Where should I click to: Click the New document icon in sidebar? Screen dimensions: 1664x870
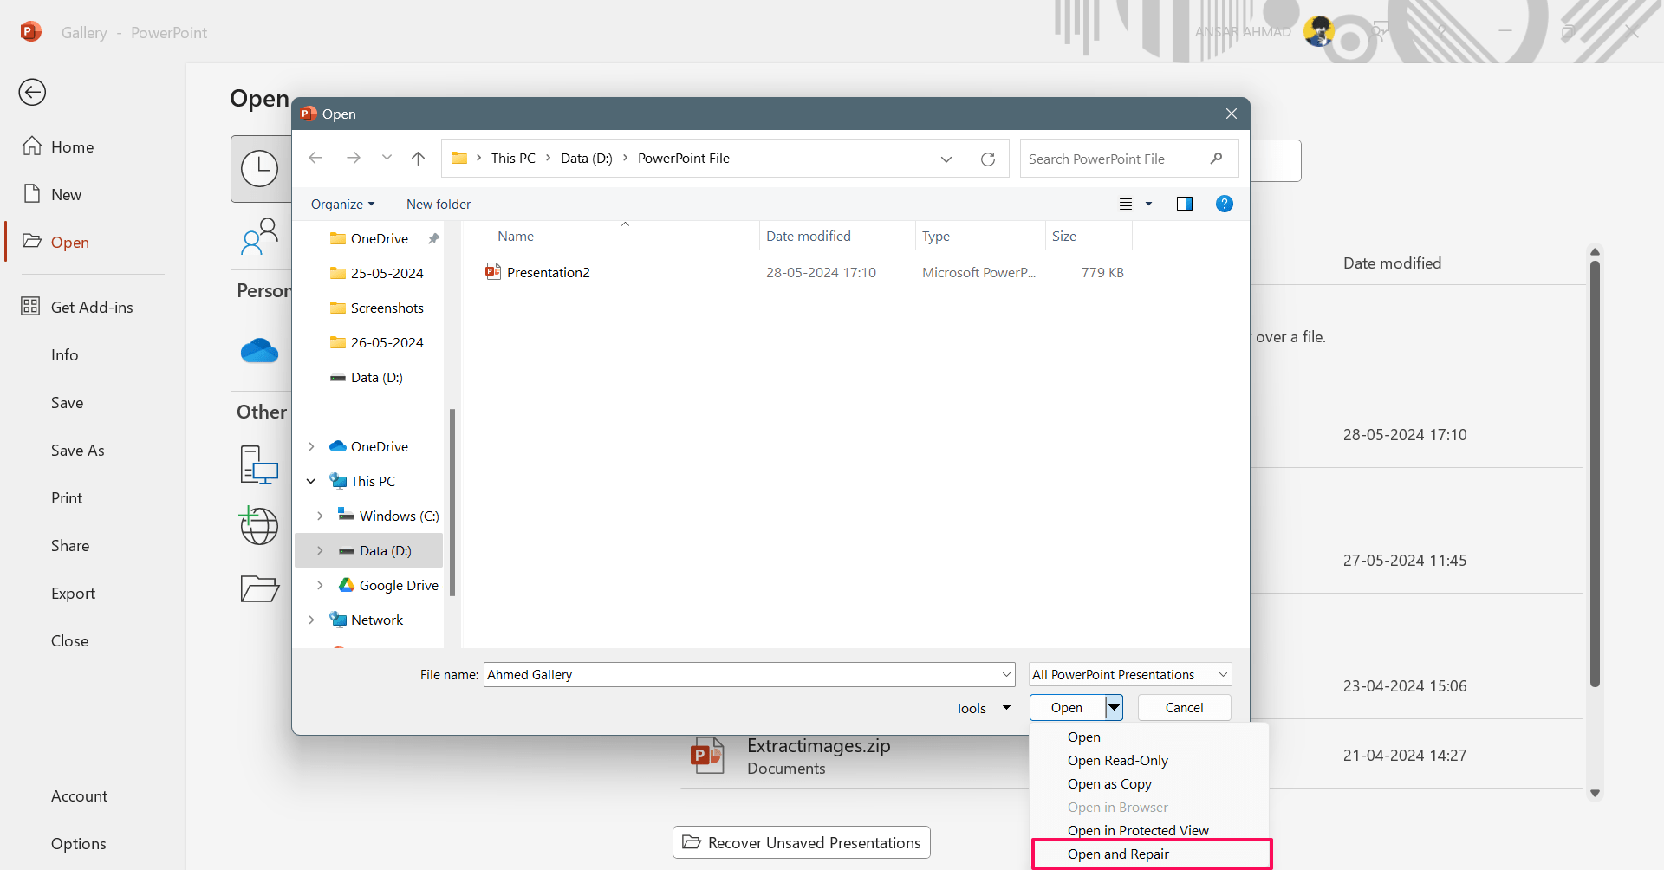click(x=32, y=194)
